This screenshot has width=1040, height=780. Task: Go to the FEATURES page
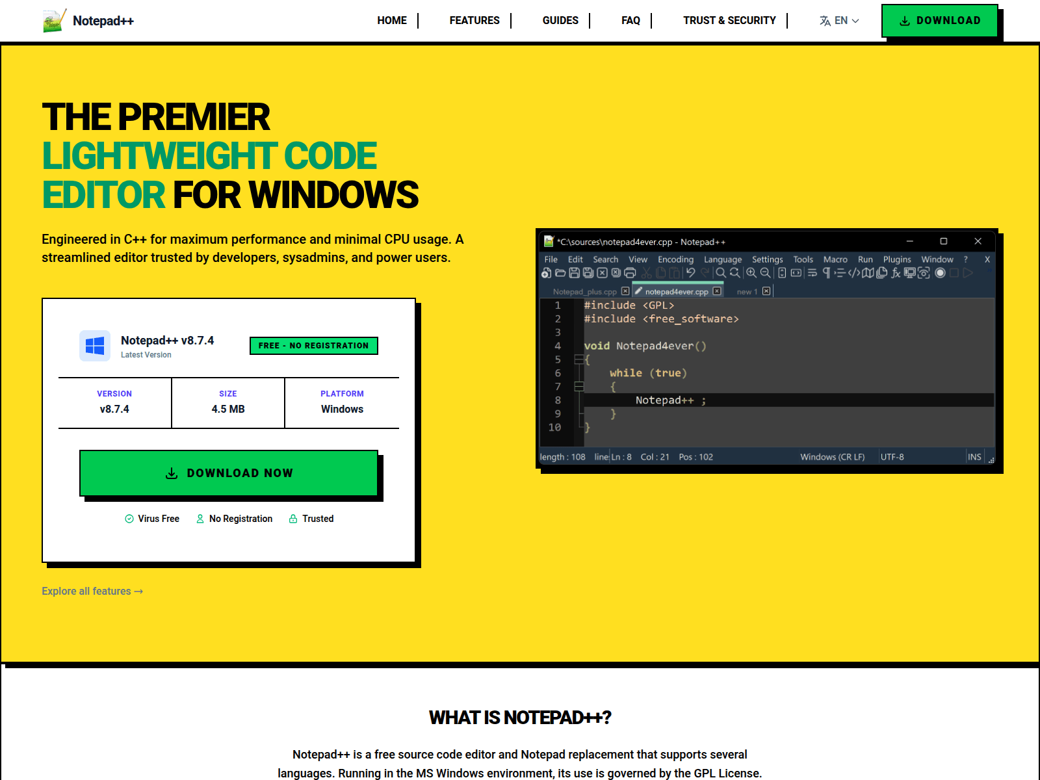pyautogui.click(x=474, y=21)
